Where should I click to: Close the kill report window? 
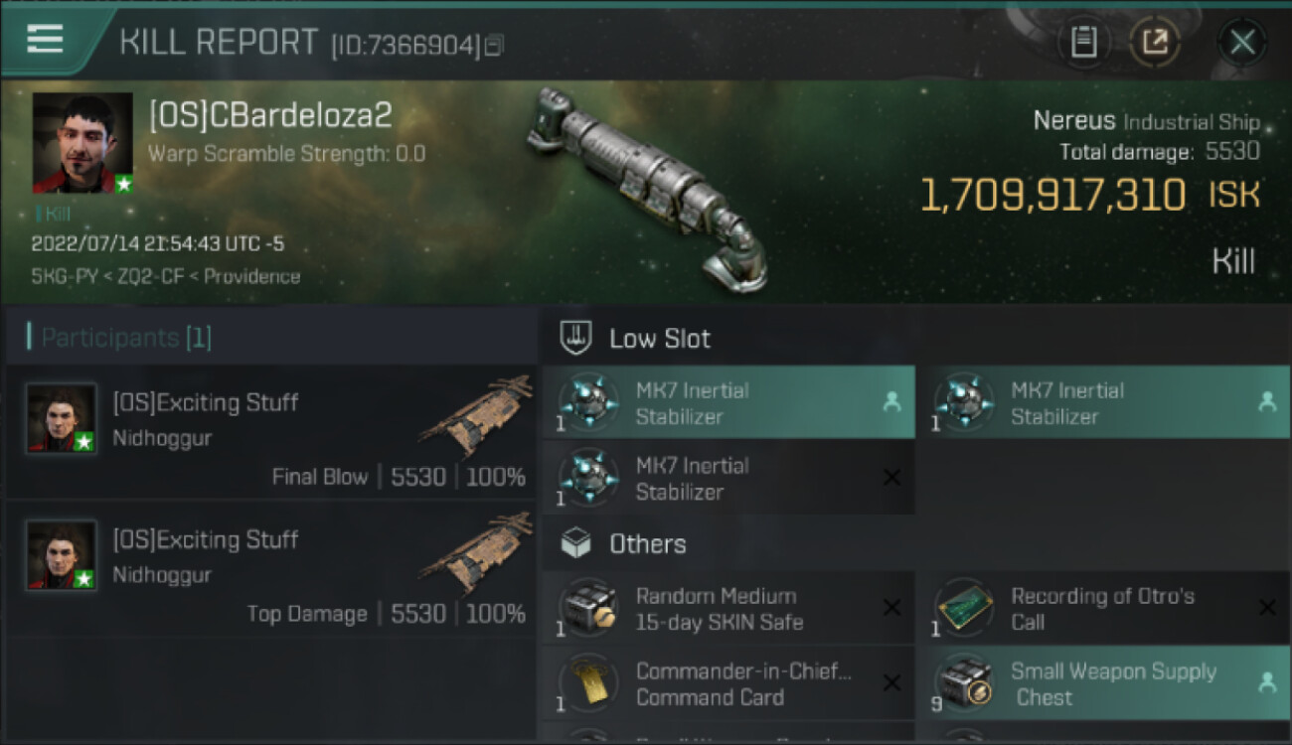[1241, 42]
